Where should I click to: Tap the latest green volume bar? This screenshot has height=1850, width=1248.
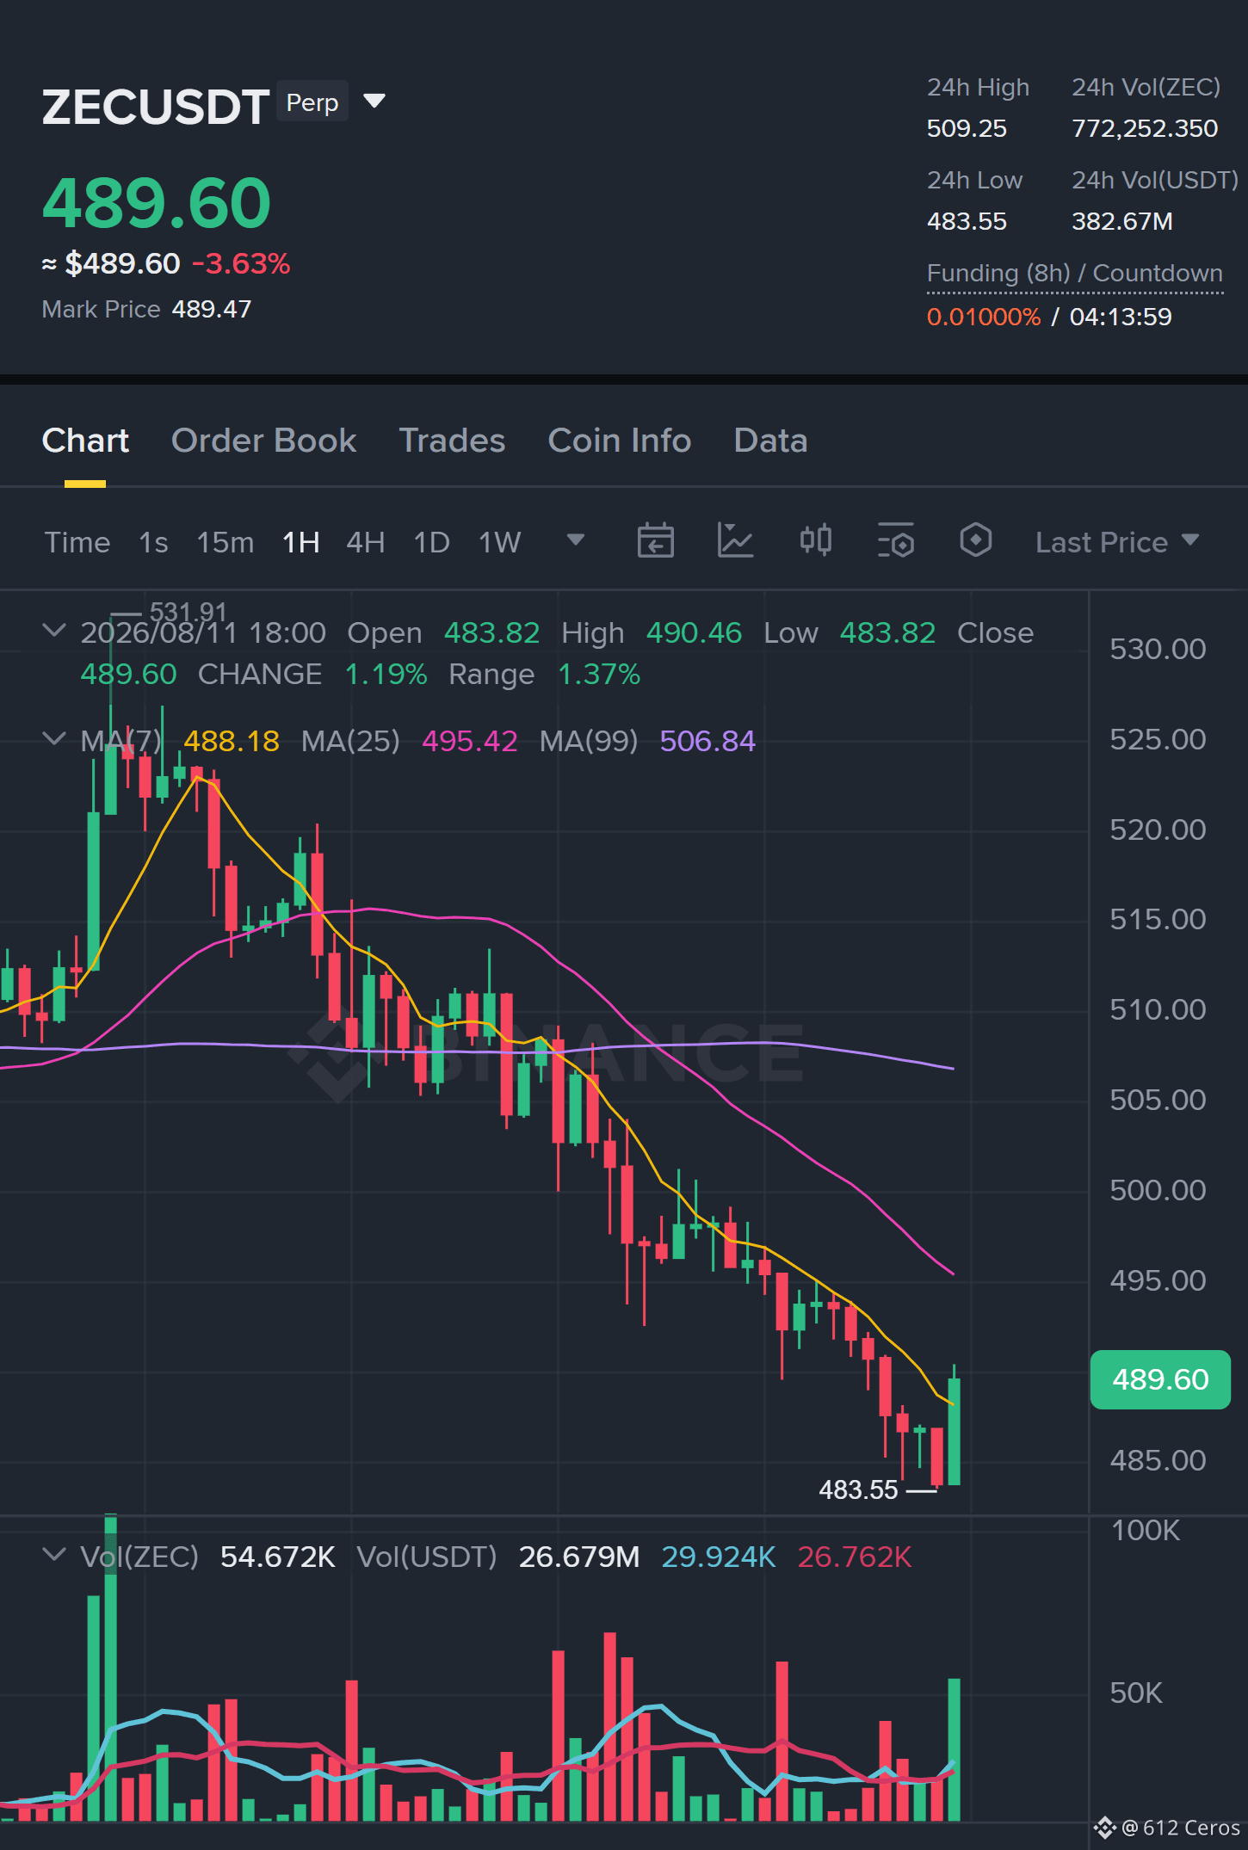click(x=954, y=1748)
